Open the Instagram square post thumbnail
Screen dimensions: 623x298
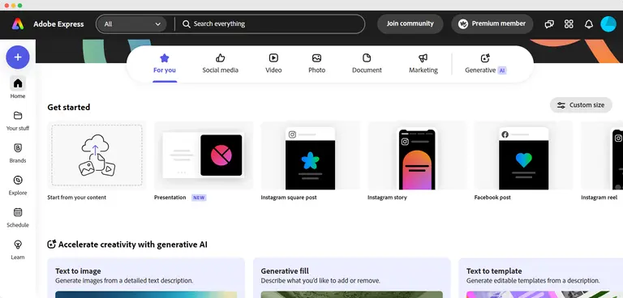[311, 155]
